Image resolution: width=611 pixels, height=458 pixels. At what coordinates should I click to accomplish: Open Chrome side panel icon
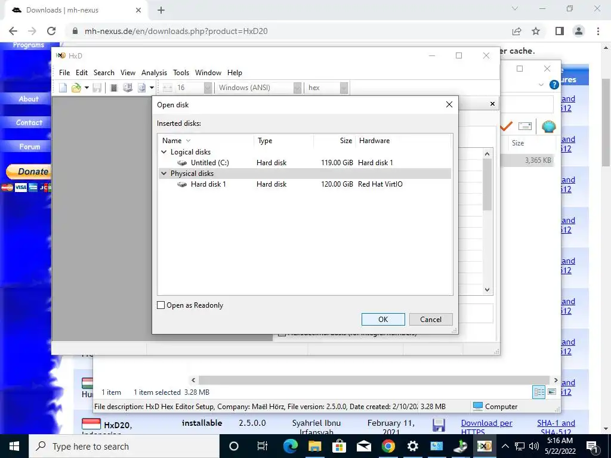pyautogui.click(x=560, y=31)
